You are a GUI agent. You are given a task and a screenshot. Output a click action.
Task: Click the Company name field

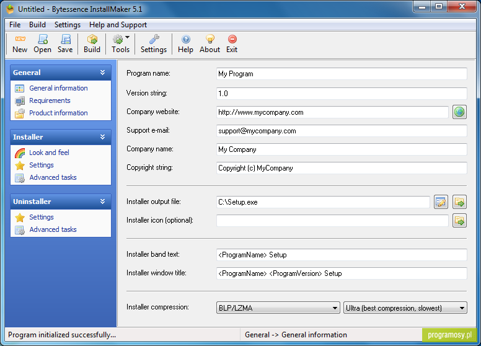(342, 149)
